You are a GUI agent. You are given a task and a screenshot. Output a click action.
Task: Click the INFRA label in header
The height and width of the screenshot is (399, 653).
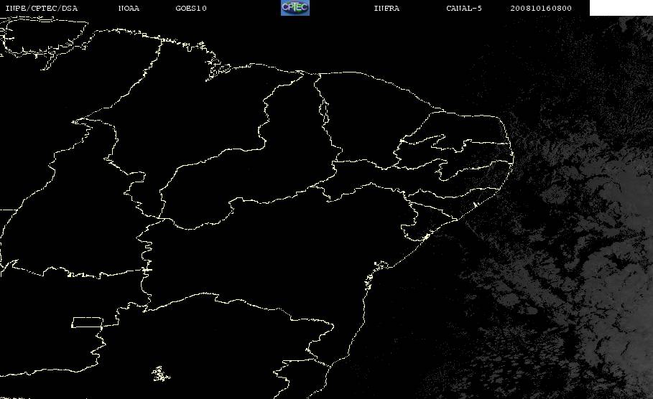[x=386, y=8]
